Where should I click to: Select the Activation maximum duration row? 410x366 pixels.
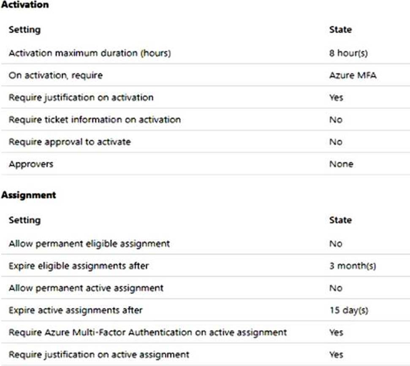pos(205,53)
